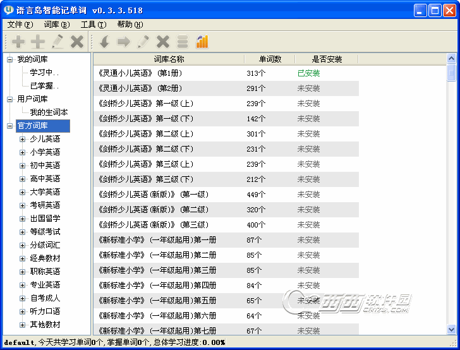Click the colored bar chart statistics icon
Screen dimensions: 460x350
tap(202, 42)
